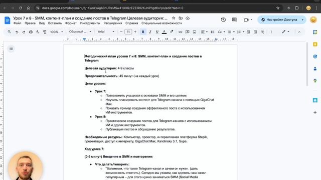Click the document title text

90,18
